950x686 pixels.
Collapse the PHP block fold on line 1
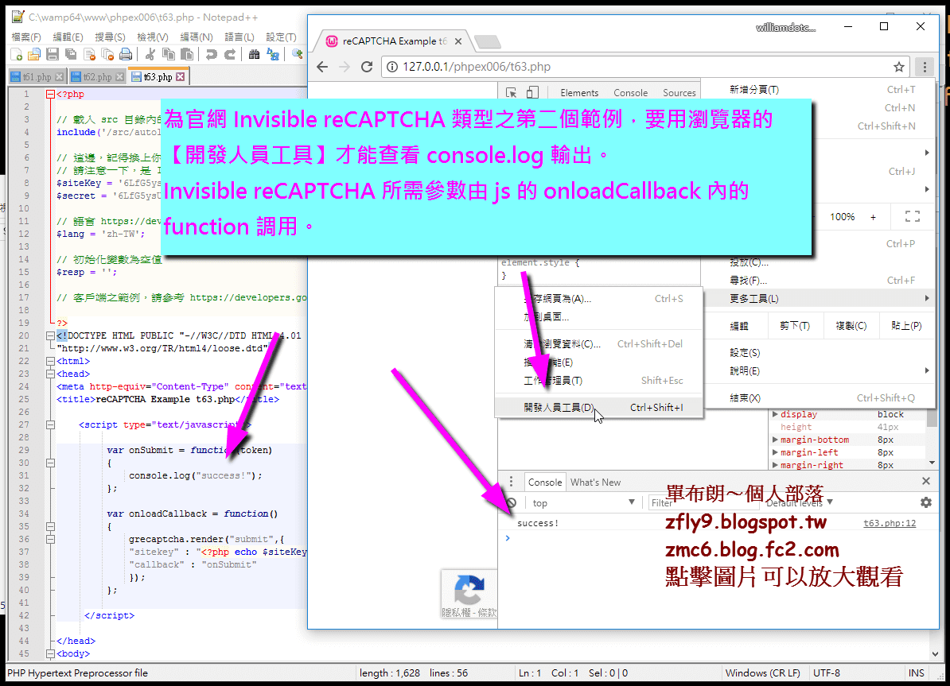coord(51,94)
